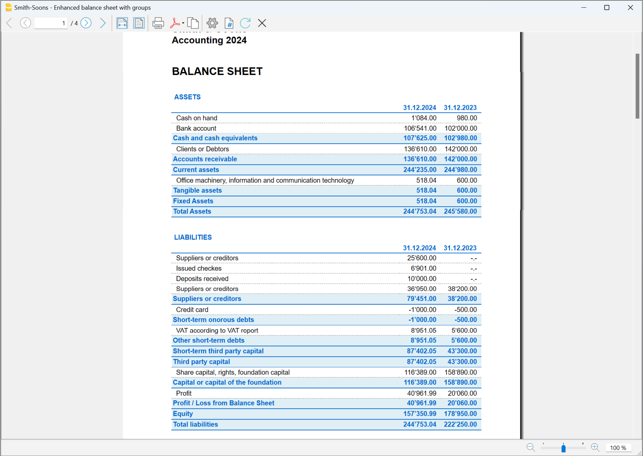The height and width of the screenshot is (456, 643).
Task: Print the balance sheet report
Action: (158, 23)
